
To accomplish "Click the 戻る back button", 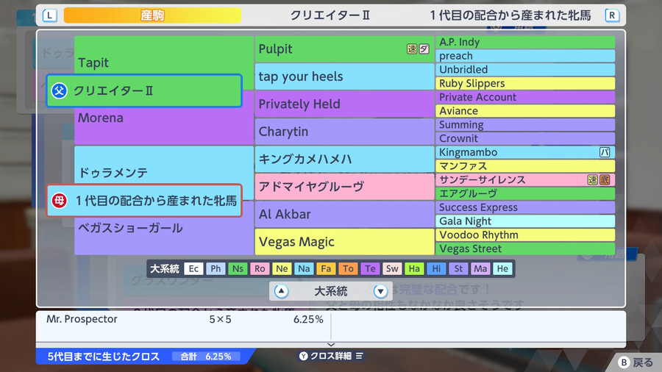I will point(636,362).
